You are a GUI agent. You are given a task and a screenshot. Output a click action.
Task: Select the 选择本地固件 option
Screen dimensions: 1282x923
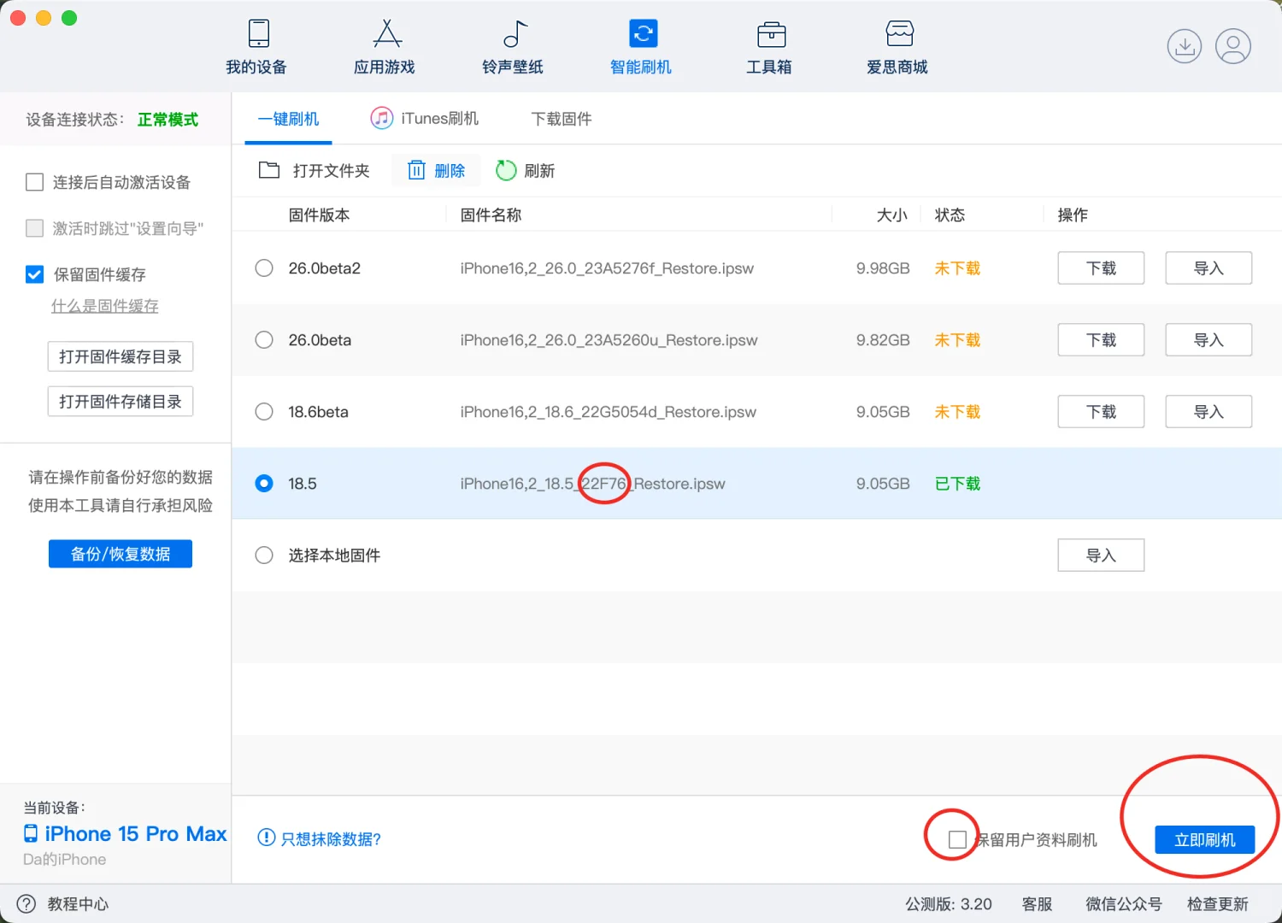(264, 555)
